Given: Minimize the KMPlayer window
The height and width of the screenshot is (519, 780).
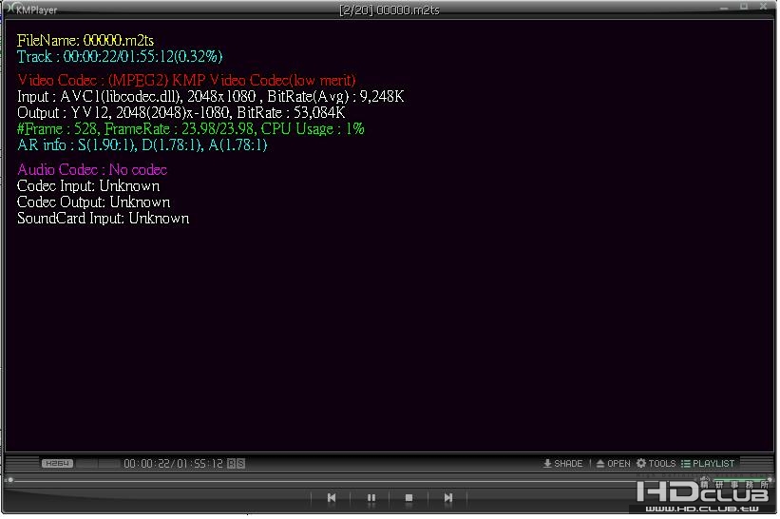Looking at the screenshot, I should coord(726,7).
